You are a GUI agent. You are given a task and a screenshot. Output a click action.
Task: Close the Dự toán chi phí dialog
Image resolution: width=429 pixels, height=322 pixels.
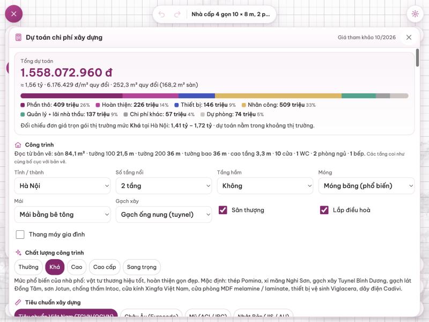(409, 37)
